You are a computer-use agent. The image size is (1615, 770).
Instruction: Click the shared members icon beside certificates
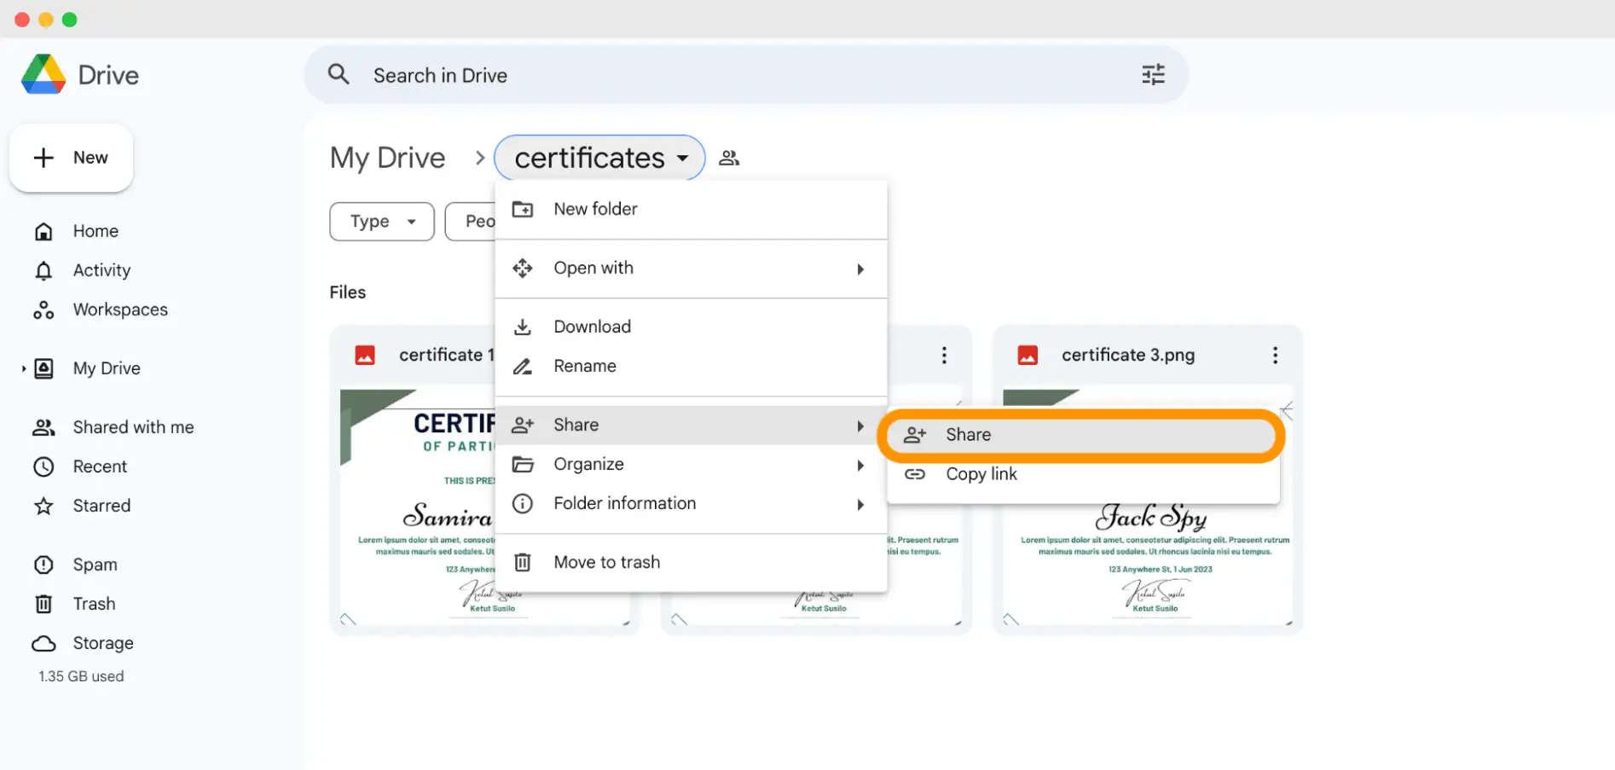pyautogui.click(x=729, y=157)
